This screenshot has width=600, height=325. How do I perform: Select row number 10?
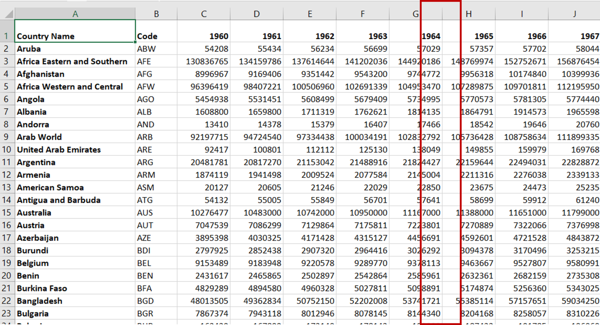click(6, 149)
